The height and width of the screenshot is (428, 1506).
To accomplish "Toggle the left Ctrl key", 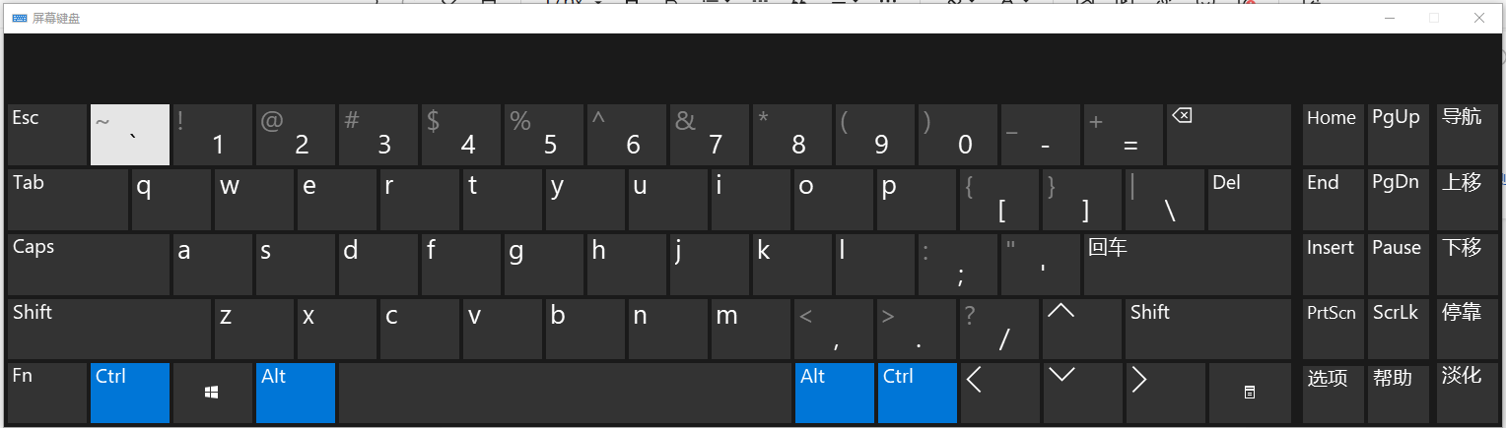I will (x=129, y=393).
